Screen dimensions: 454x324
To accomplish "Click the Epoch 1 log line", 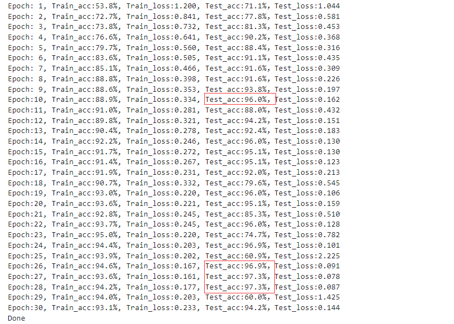I will (173, 6).
